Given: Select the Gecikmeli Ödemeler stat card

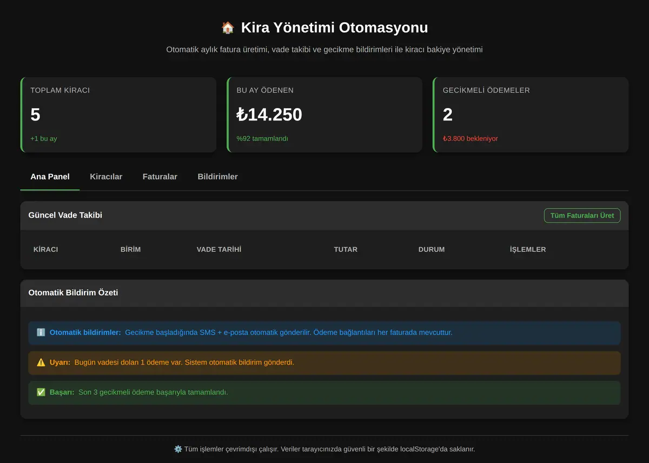Looking at the screenshot, I should tap(531, 115).
